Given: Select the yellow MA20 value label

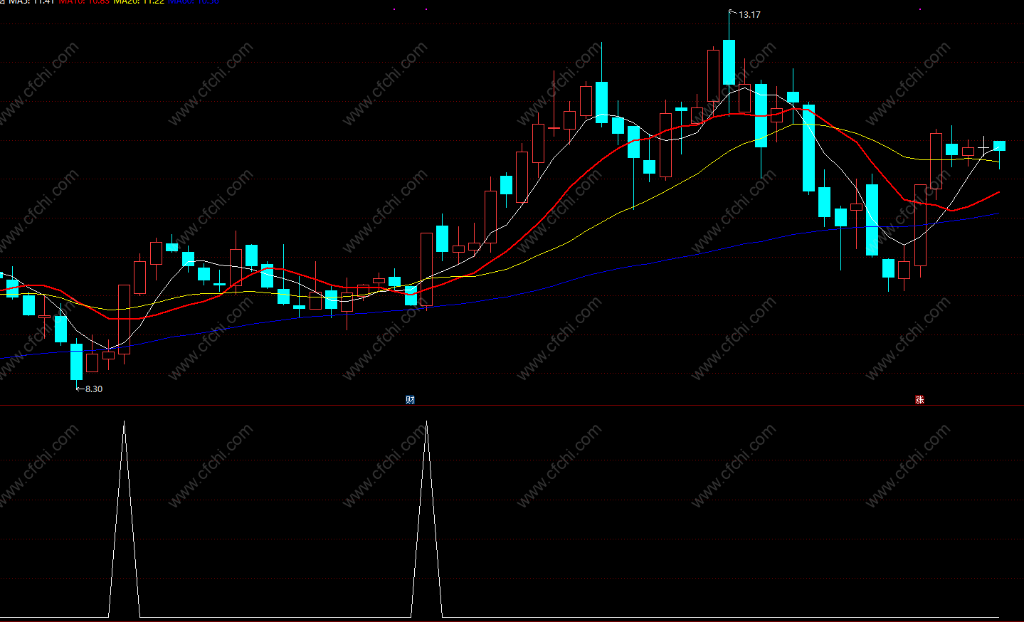Looking at the screenshot, I should [139, 1].
